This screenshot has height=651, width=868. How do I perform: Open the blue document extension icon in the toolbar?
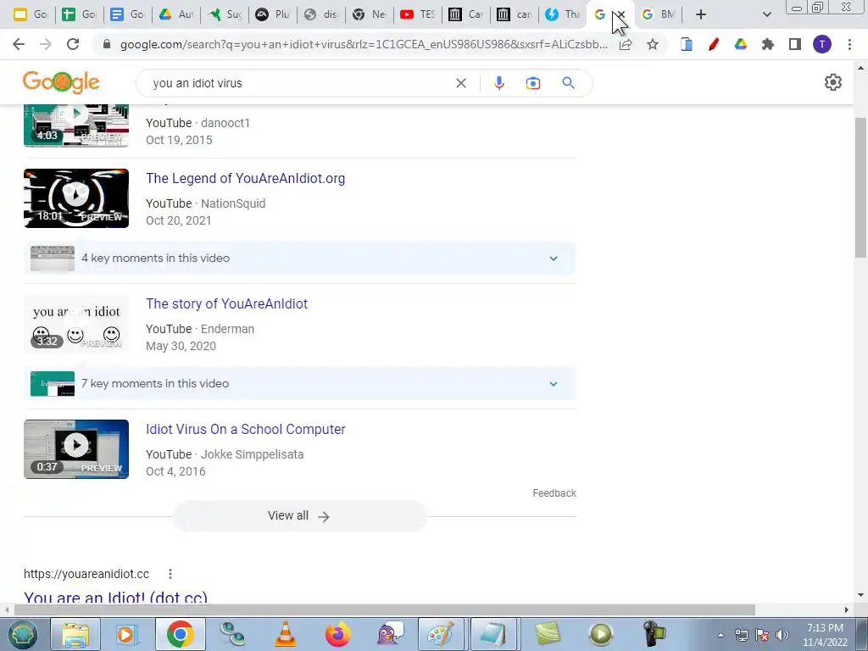pyautogui.click(x=687, y=44)
